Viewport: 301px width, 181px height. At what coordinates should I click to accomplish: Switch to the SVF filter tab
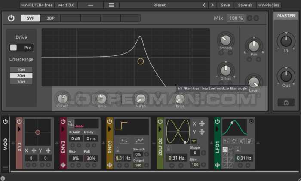[31, 18]
